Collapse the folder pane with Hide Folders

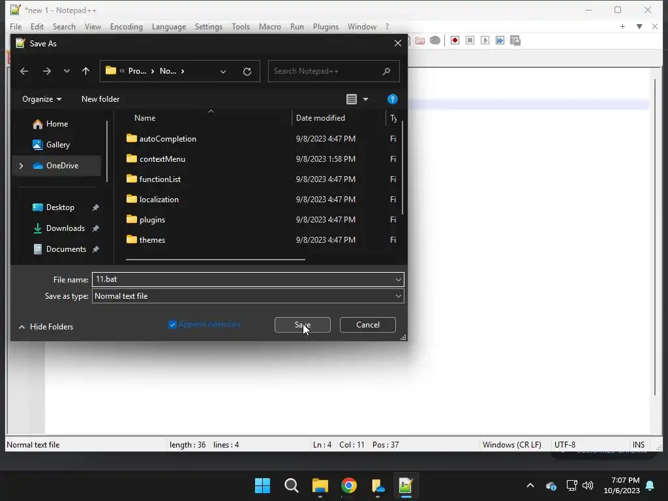(46, 327)
